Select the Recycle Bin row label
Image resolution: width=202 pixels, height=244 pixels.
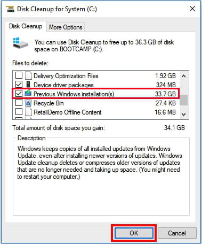[49, 103]
